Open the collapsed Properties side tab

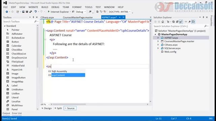(x=212, y=21)
